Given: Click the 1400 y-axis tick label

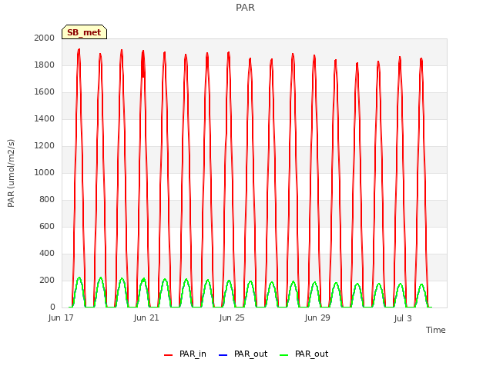Looking at the screenshot, I should tap(45, 119).
